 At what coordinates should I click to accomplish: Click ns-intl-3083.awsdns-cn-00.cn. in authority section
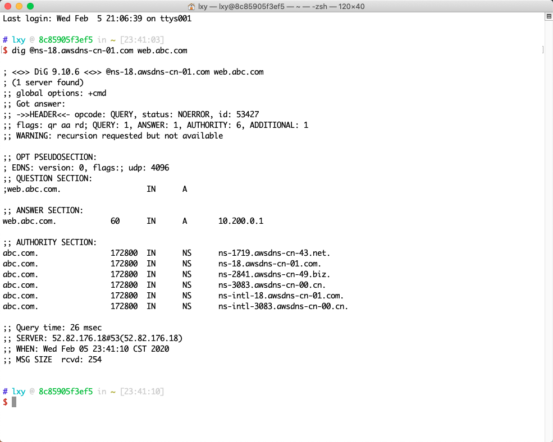283,306
